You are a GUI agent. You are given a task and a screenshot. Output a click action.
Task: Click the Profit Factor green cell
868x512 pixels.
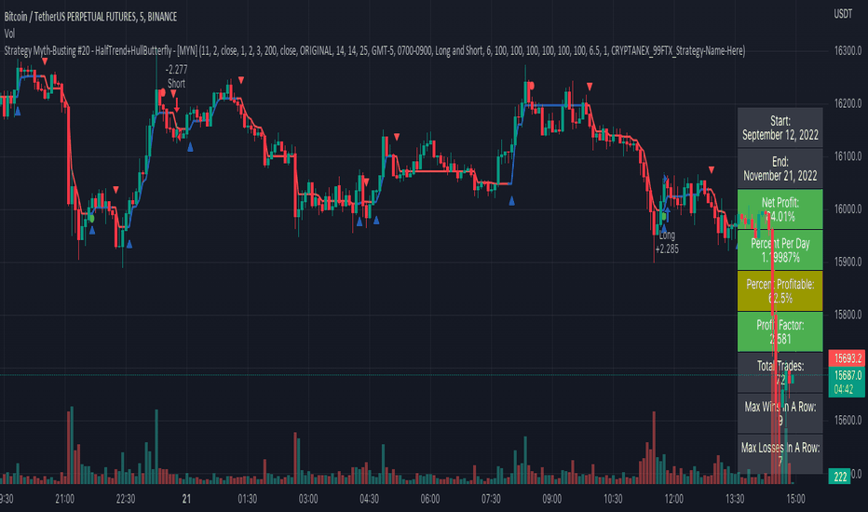point(780,332)
